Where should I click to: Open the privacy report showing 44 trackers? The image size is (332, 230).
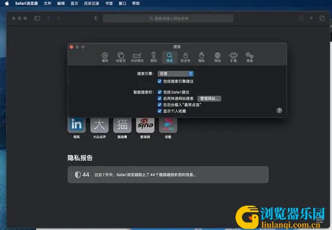[168, 174]
